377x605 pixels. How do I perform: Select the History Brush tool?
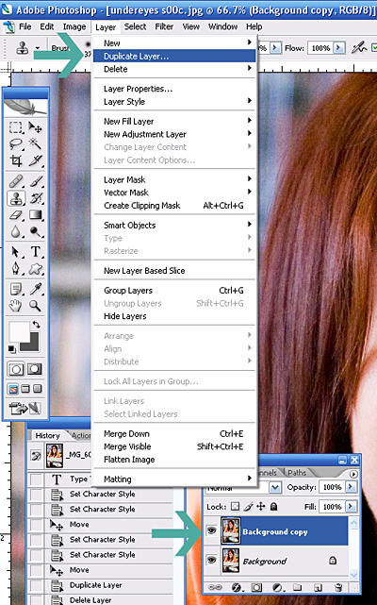(35, 198)
